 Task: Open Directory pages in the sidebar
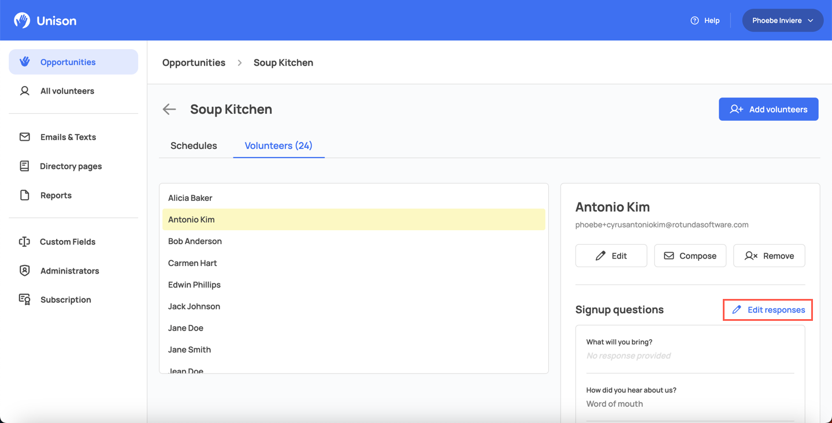coord(73,166)
